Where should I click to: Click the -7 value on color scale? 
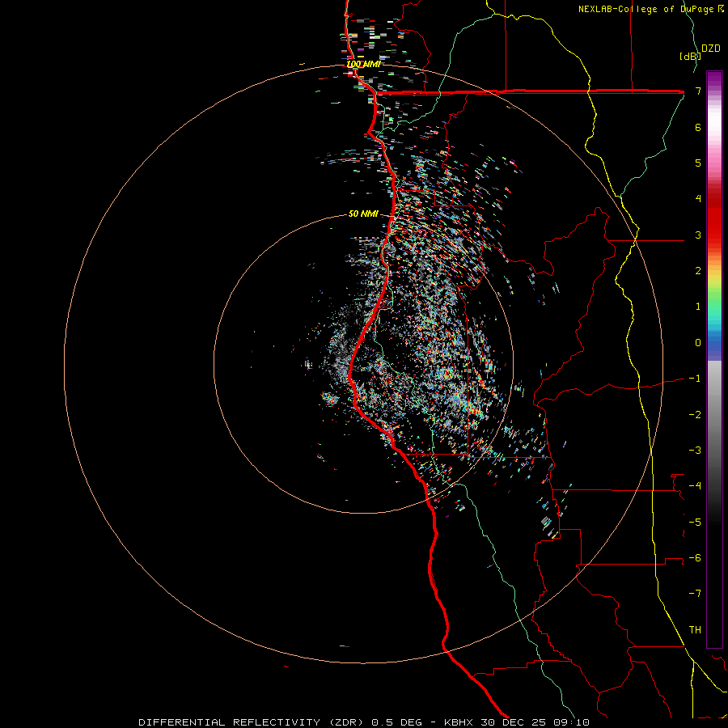pyautogui.click(x=695, y=594)
